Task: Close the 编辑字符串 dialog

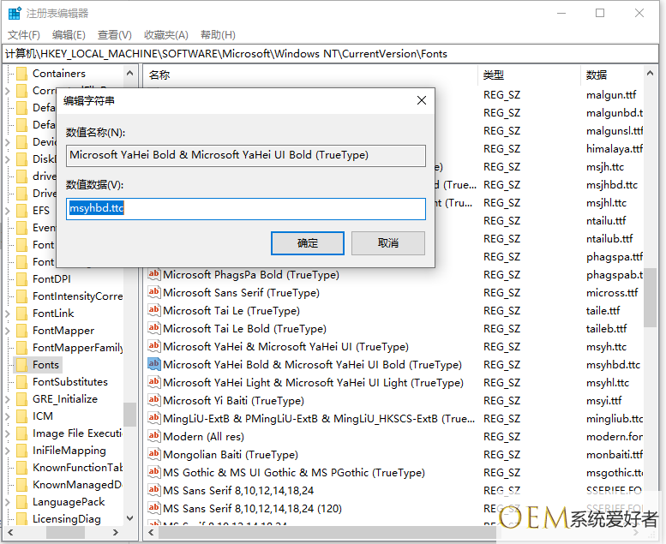Action: point(421,100)
